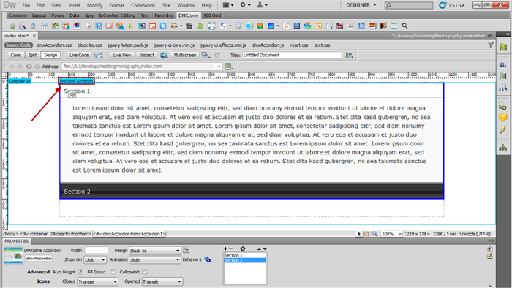
Task: Select Section 1 in the sections list
Action: 245,255
